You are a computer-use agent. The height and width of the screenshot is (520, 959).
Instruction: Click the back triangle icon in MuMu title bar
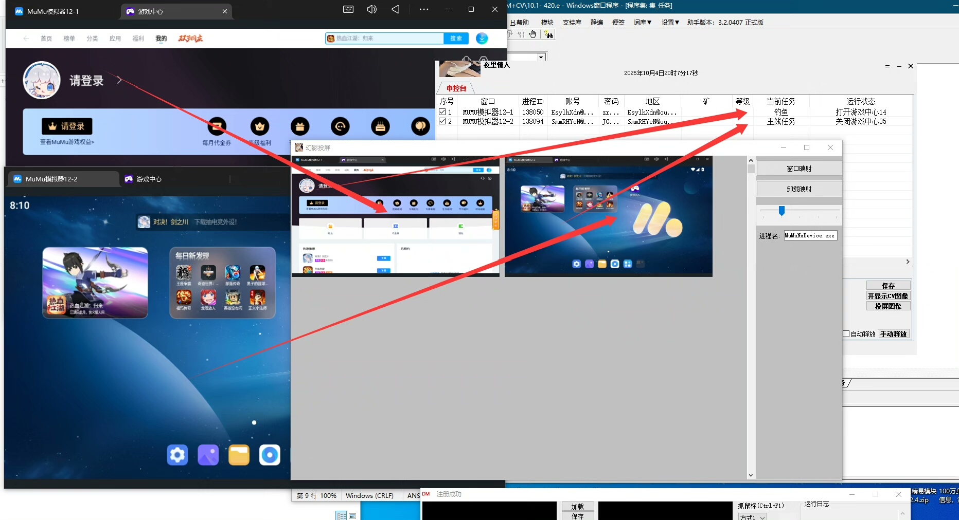pos(395,9)
